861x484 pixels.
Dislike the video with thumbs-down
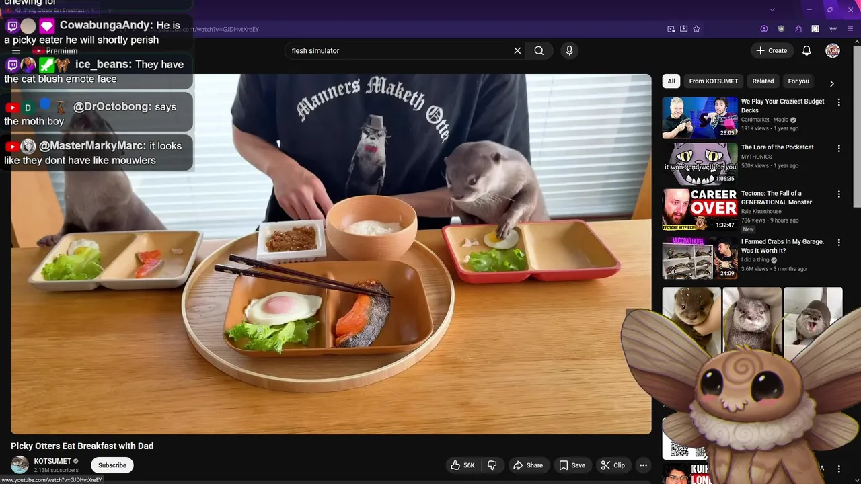(492, 465)
